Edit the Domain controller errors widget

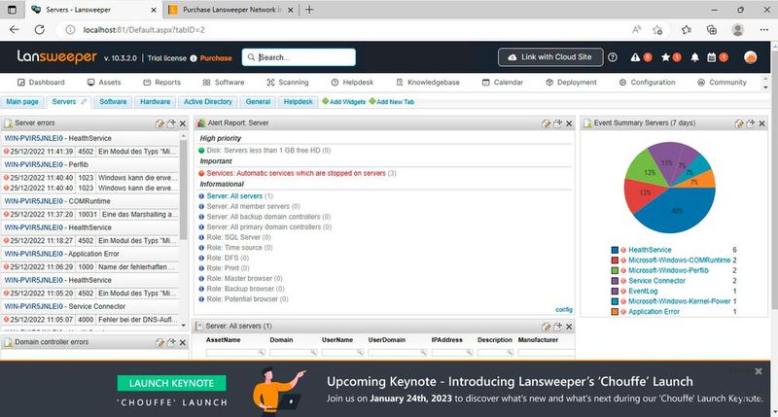coord(159,342)
